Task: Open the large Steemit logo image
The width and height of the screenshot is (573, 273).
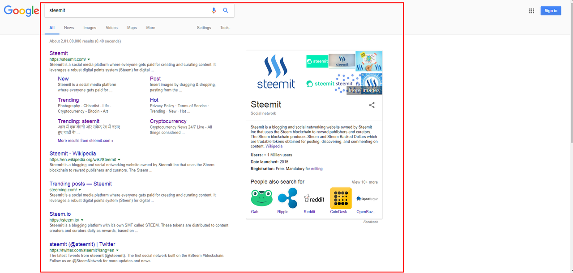Action: tap(276, 72)
